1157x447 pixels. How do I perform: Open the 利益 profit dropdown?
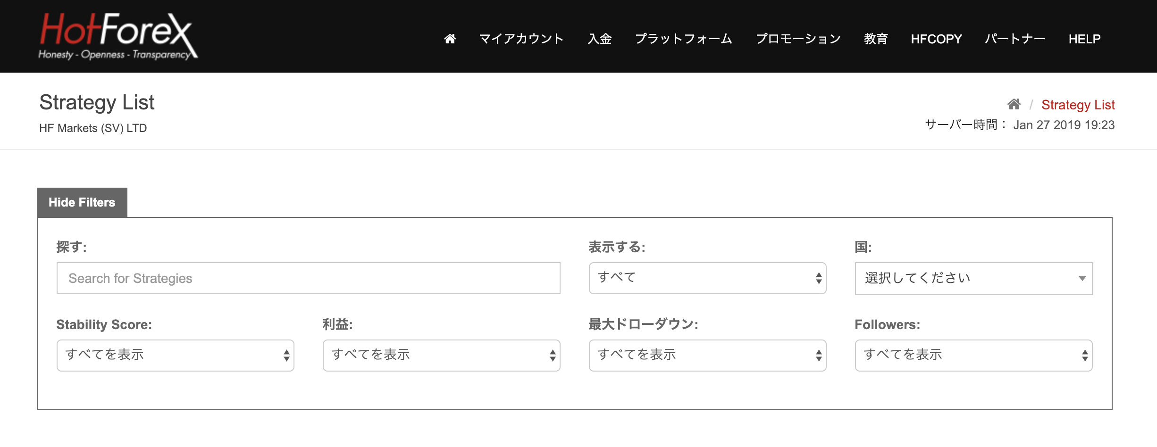(441, 356)
